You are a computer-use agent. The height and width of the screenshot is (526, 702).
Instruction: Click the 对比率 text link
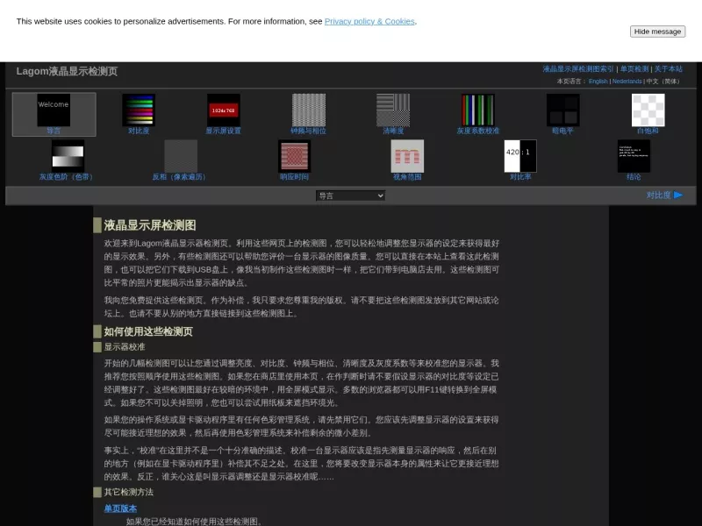click(520, 177)
